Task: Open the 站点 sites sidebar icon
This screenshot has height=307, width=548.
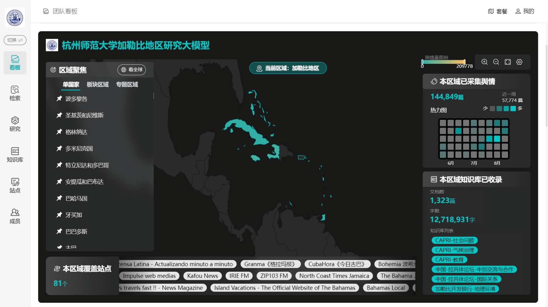Action: pyautogui.click(x=15, y=186)
